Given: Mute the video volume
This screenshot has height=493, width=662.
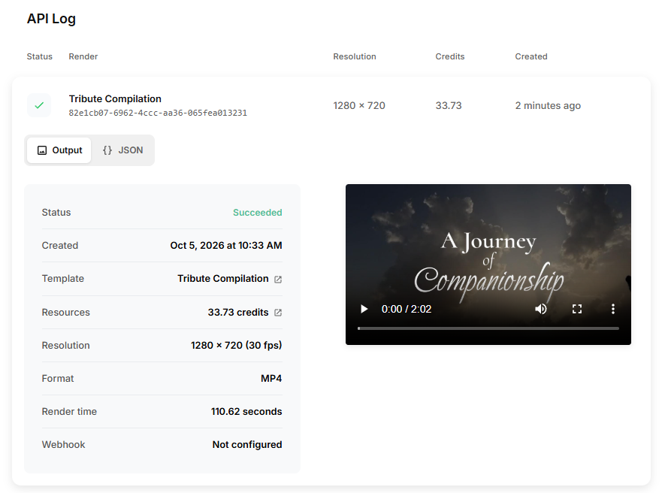Looking at the screenshot, I should (541, 309).
